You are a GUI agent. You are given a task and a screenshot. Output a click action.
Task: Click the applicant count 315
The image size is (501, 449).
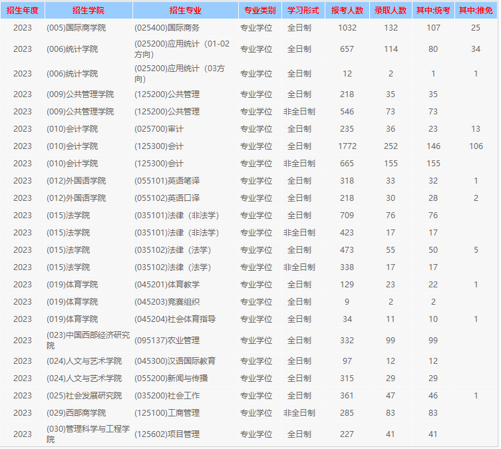[347, 378]
